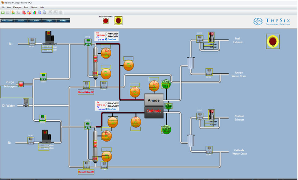
Task: Select RHbyCellSV radio for the cathode humidifier
Action: [x=106, y=103]
